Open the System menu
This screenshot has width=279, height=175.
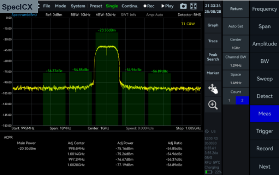point(78,6)
